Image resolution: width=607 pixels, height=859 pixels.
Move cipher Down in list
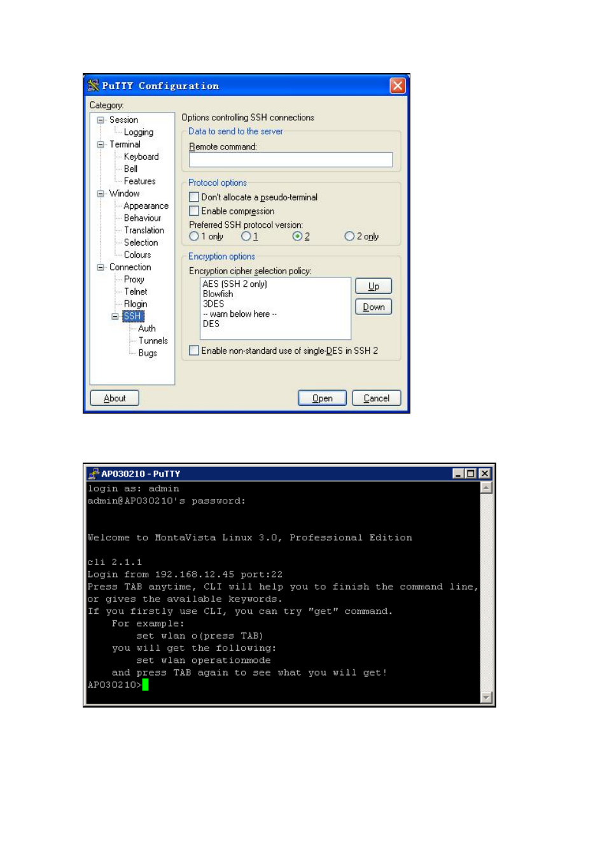tap(373, 307)
